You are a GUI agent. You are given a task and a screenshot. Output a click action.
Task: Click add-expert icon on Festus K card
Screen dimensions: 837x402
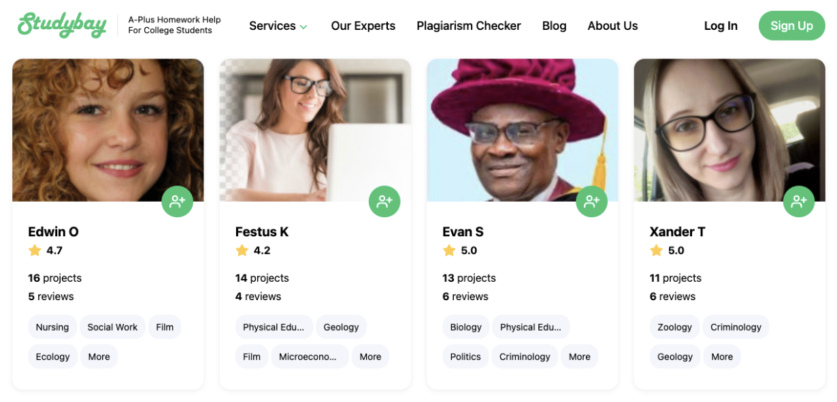click(x=384, y=201)
